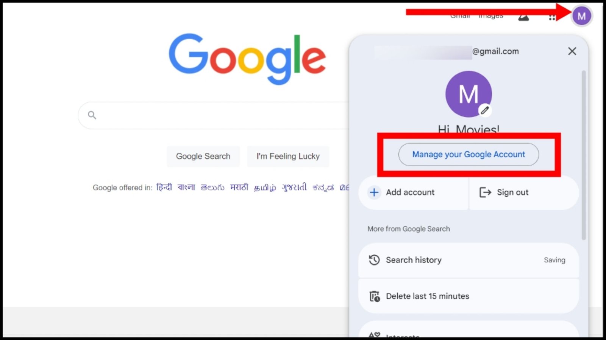
Task: Click the Google Search button
Action: (x=203, y=156)
